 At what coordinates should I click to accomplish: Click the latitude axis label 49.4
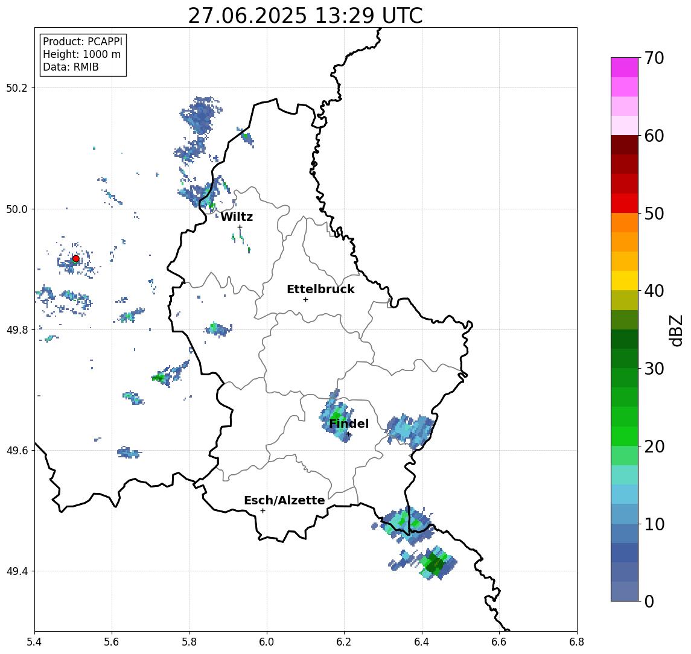pyautogui.click(x=17, y=571)
